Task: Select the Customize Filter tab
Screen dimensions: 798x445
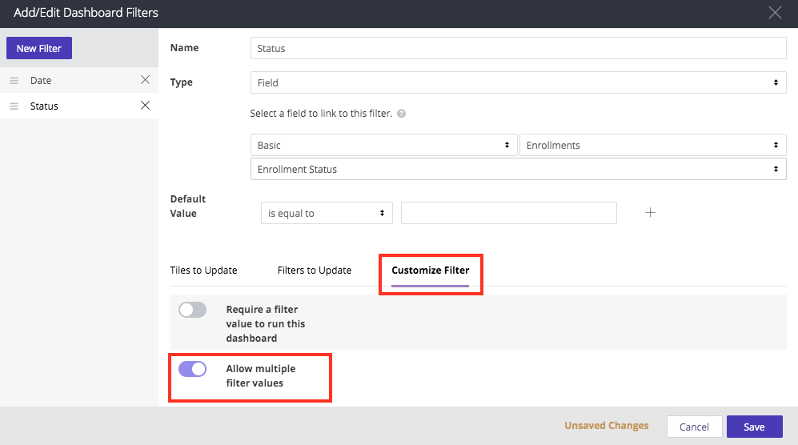Action: [x=430, y=271]
